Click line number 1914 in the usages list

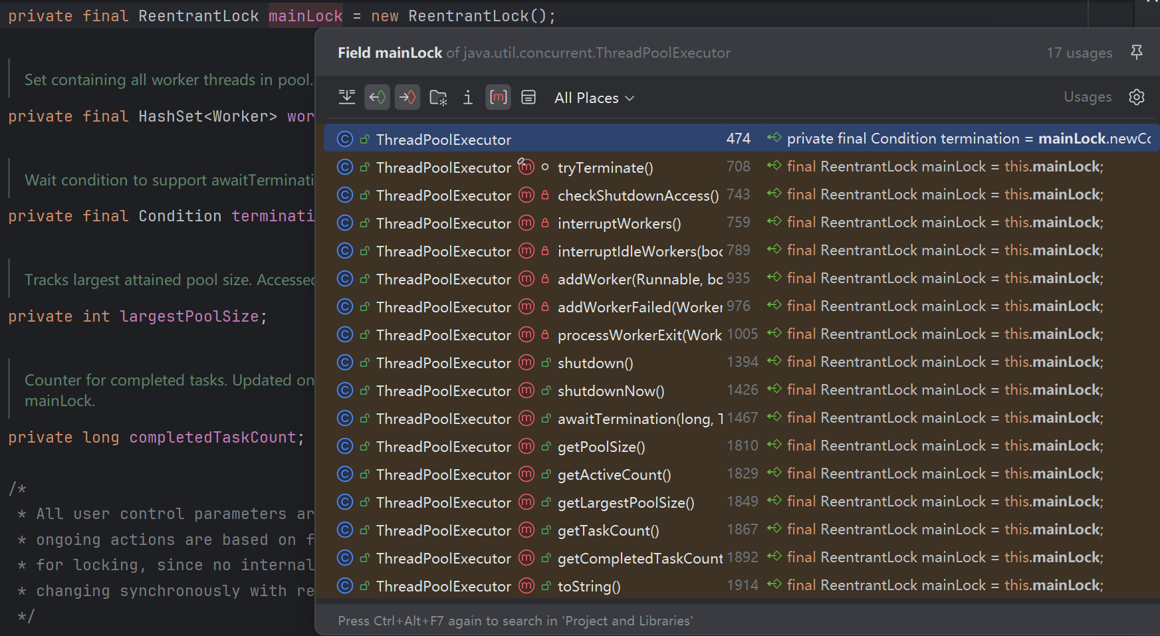pyautogui.click(x=743, y=585)
